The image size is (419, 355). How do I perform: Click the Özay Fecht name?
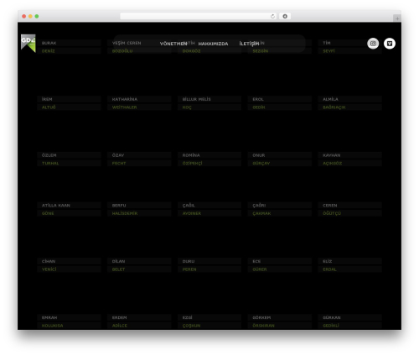click(139, 159)
